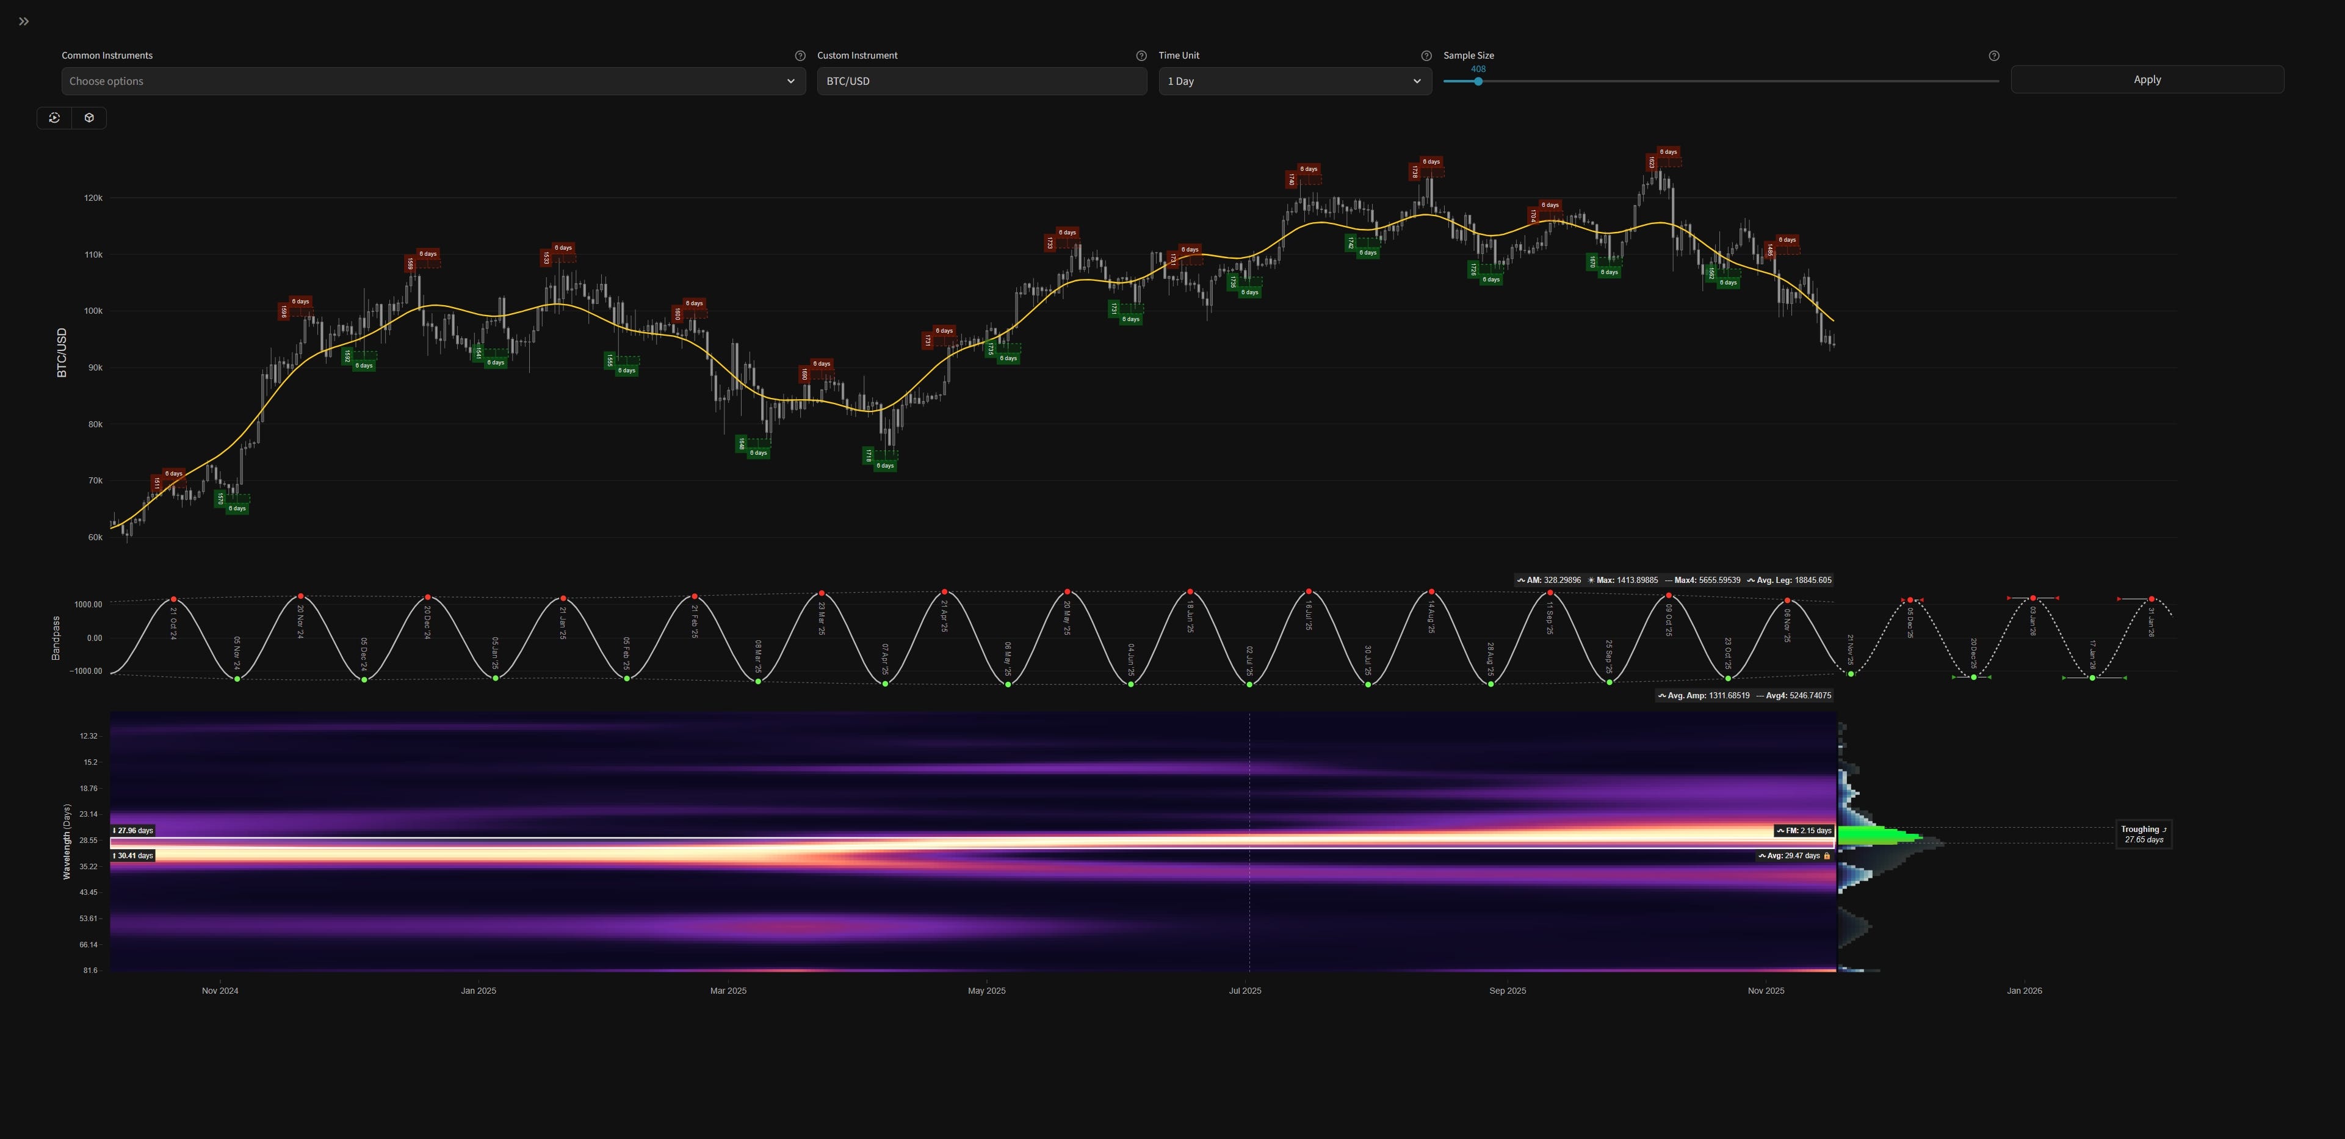2345x1139 pixels.
Task: Click the help icon beside Custom Instrument
Action: click(x=1141, y=56)
